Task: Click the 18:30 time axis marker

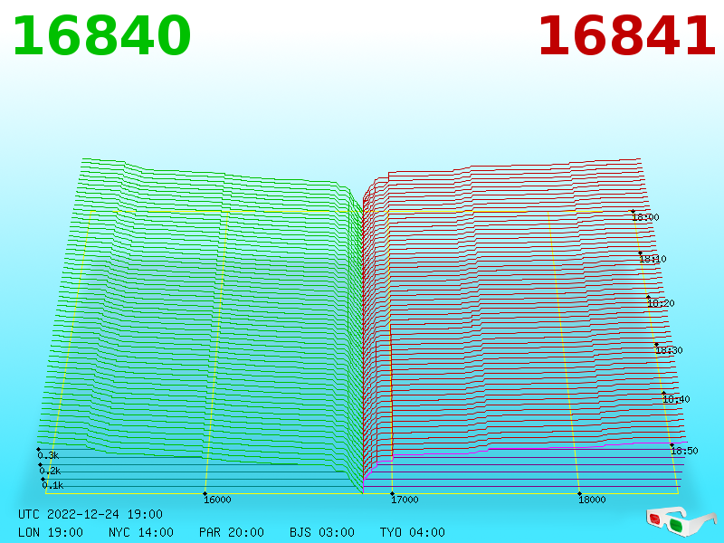Action: pyautogui.click(x=669, y=350)
